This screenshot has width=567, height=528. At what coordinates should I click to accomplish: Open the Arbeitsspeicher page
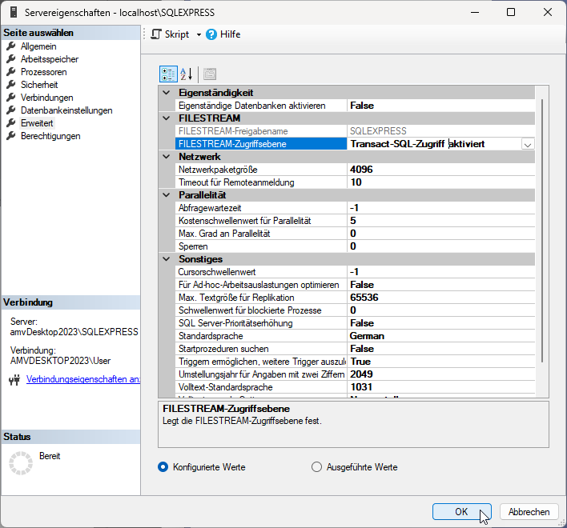50,59
